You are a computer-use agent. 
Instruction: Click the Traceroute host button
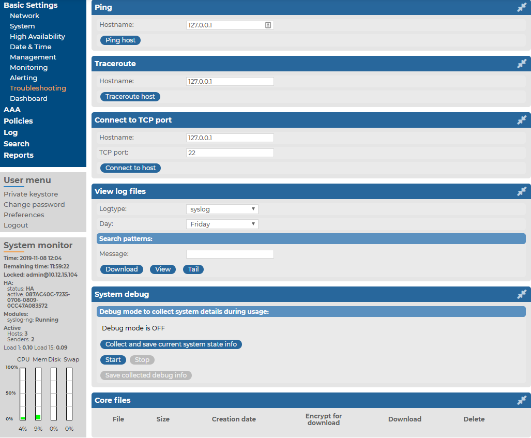coord(130,97)
